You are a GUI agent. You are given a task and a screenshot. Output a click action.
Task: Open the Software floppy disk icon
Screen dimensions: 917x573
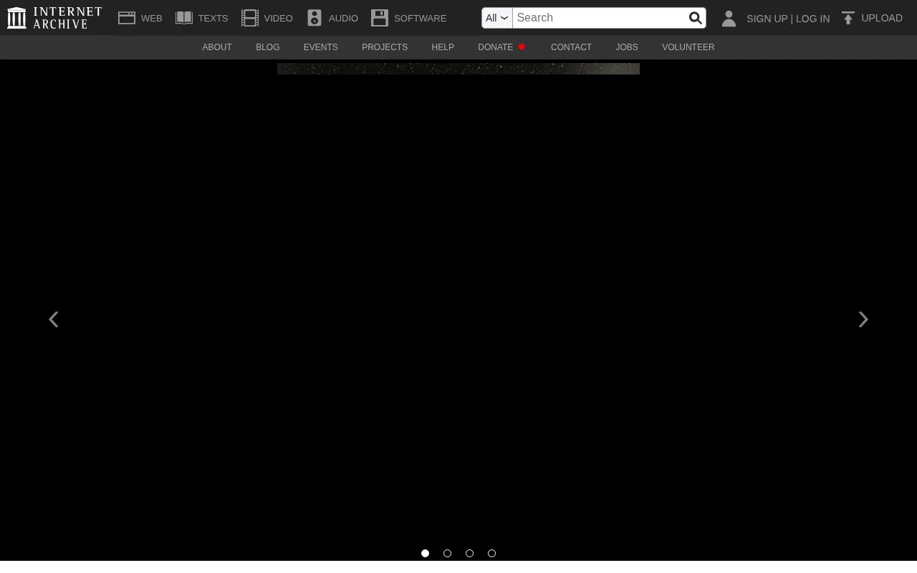tap(380, 18)
